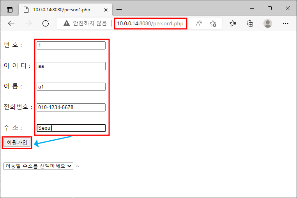Open a new tab with plus icon
This screenshot has width=297, height=198.
coord(119,9)
